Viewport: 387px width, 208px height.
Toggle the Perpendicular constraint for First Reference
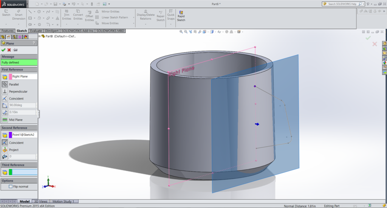tap(5, 92)
